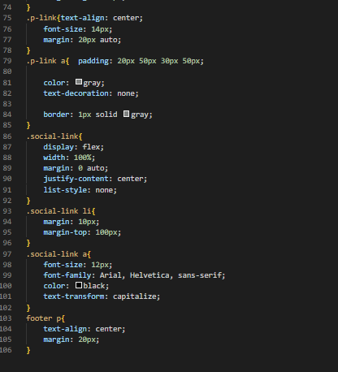Click the '.social-link{' selector on line 86
This screenshot has width=338, height=372.
pos(54,136)
